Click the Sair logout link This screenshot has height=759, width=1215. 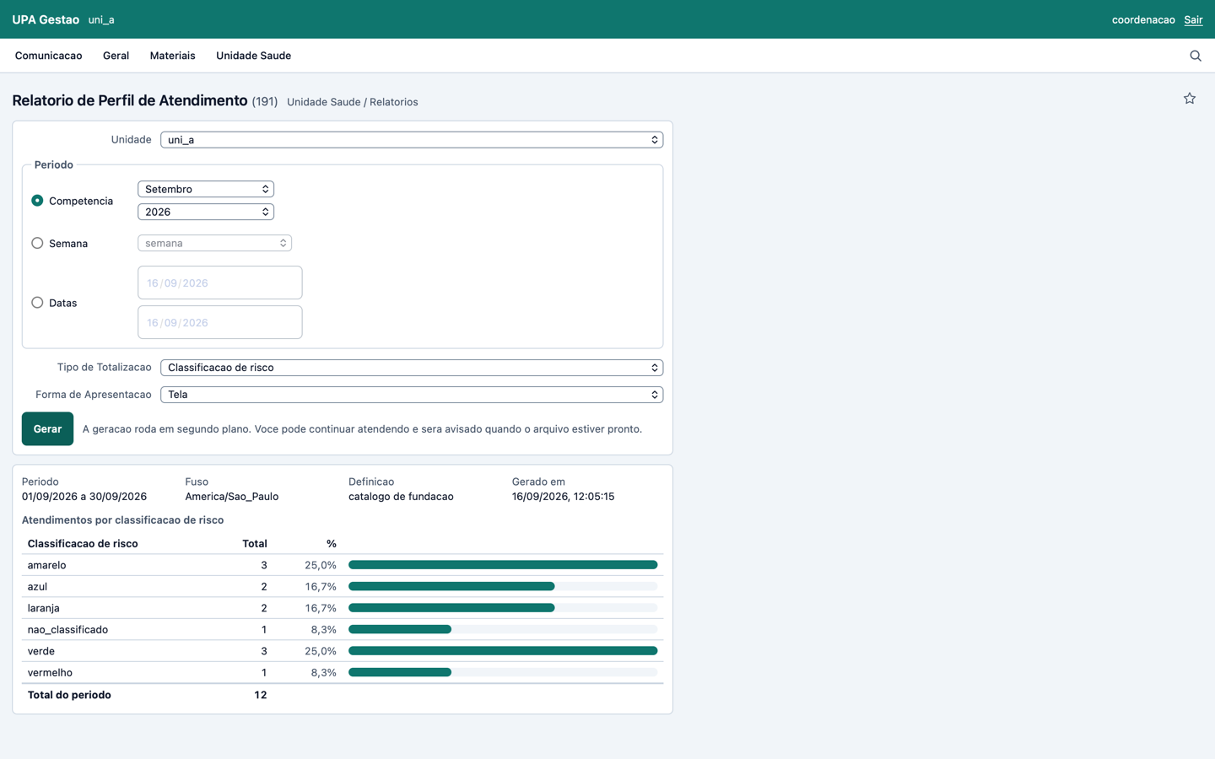pos(1193,19)
